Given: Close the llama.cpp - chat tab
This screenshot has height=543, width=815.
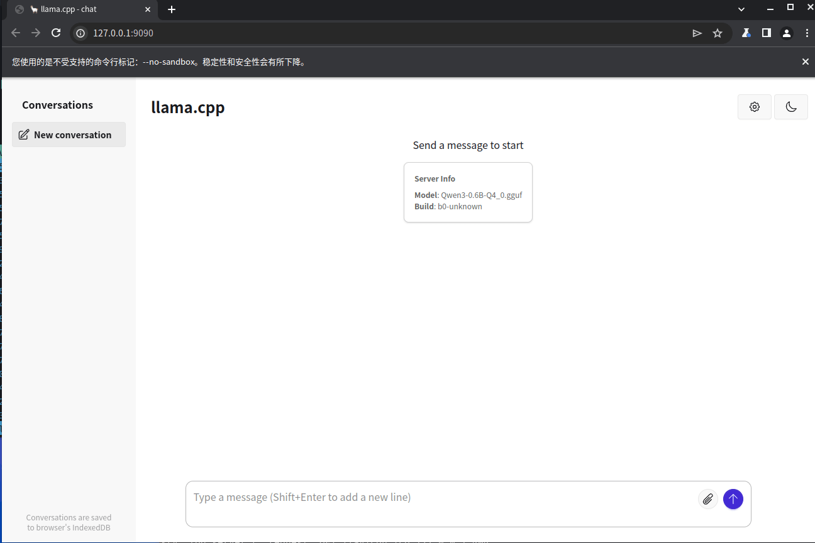Looking at the screenshot, I should click(148, 9).
